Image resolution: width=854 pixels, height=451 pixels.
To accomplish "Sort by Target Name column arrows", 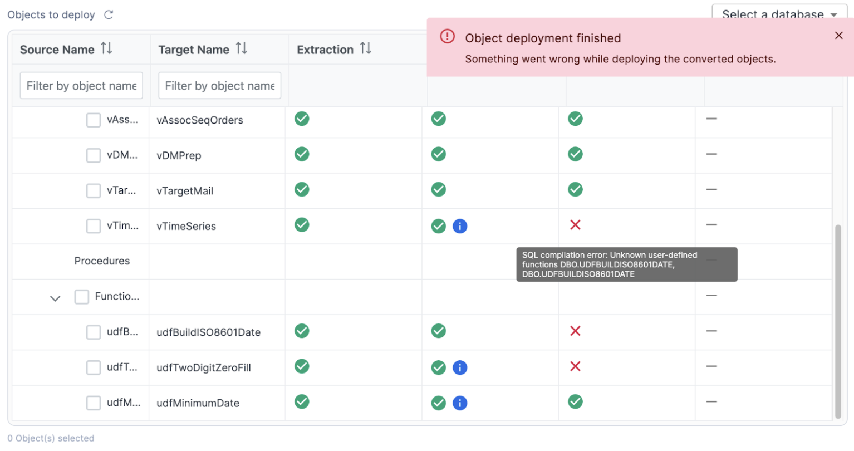I will tap(241, 49).
